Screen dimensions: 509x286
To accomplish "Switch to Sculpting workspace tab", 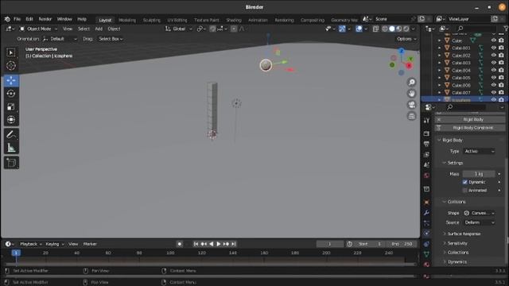I will tap(152, 20).
